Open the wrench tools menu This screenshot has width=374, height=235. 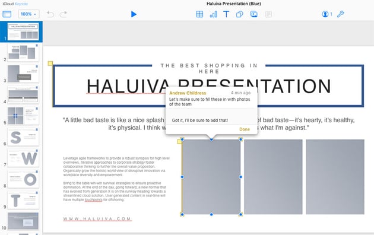click(x=340, y=14)
